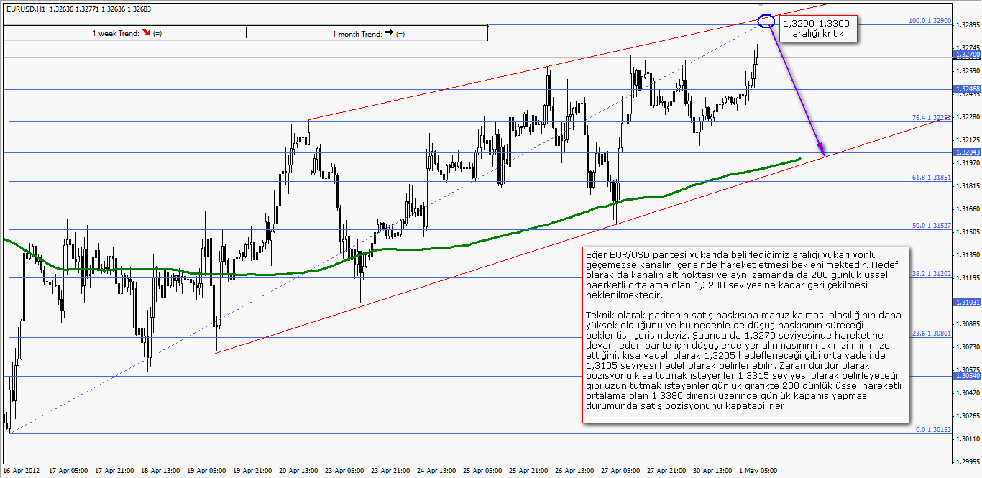The image size is (982, 478).
Task: Click the Fibonacci label '100.0 1.32900'
Action: click(x=930, y=21)
